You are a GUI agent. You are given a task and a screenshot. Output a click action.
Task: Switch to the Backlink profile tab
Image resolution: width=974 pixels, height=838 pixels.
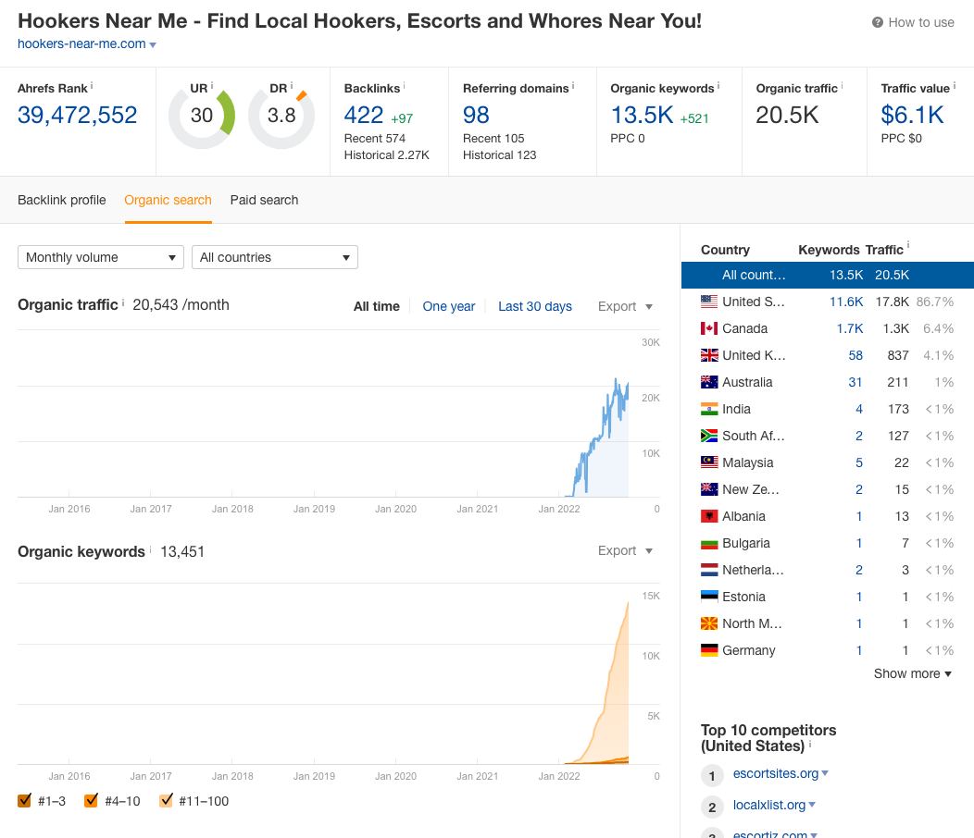pos(62,200)
